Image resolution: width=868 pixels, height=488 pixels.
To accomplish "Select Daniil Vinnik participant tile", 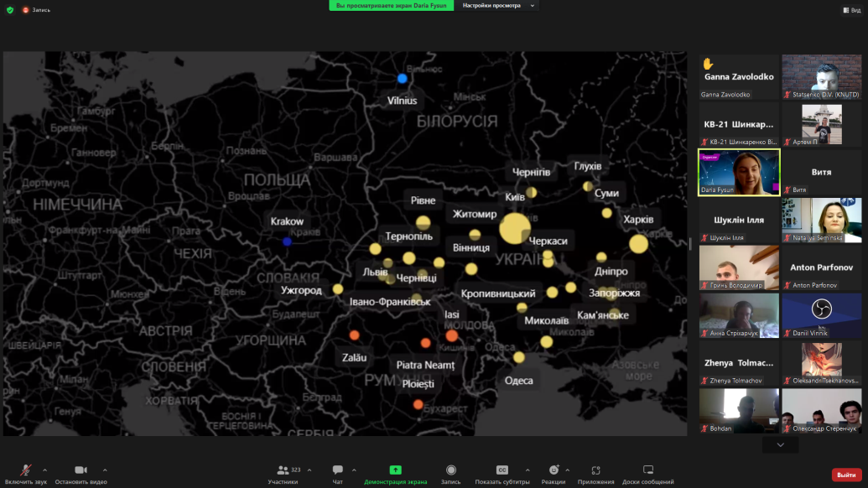I will [822, 315].
